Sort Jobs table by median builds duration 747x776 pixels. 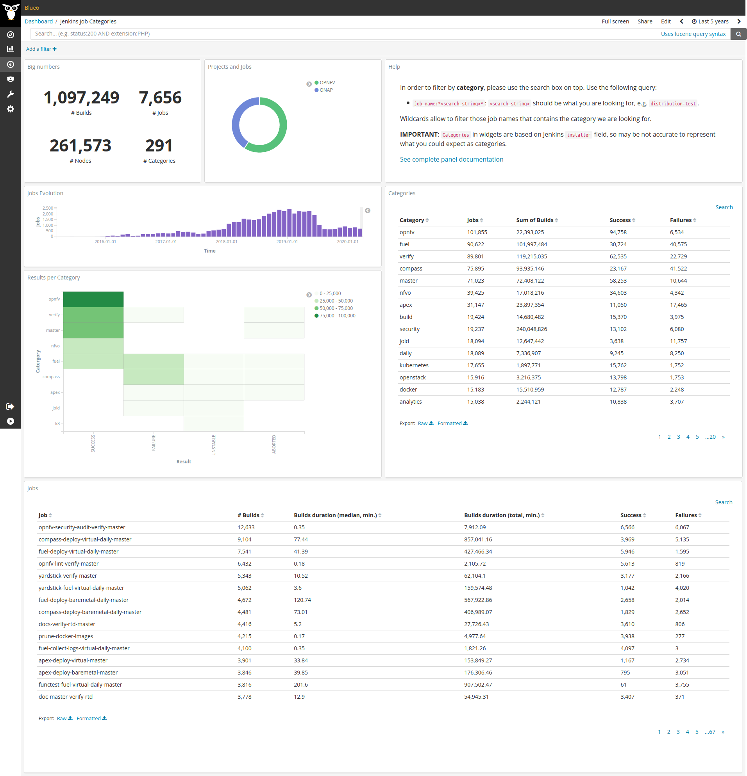[337, 515]
